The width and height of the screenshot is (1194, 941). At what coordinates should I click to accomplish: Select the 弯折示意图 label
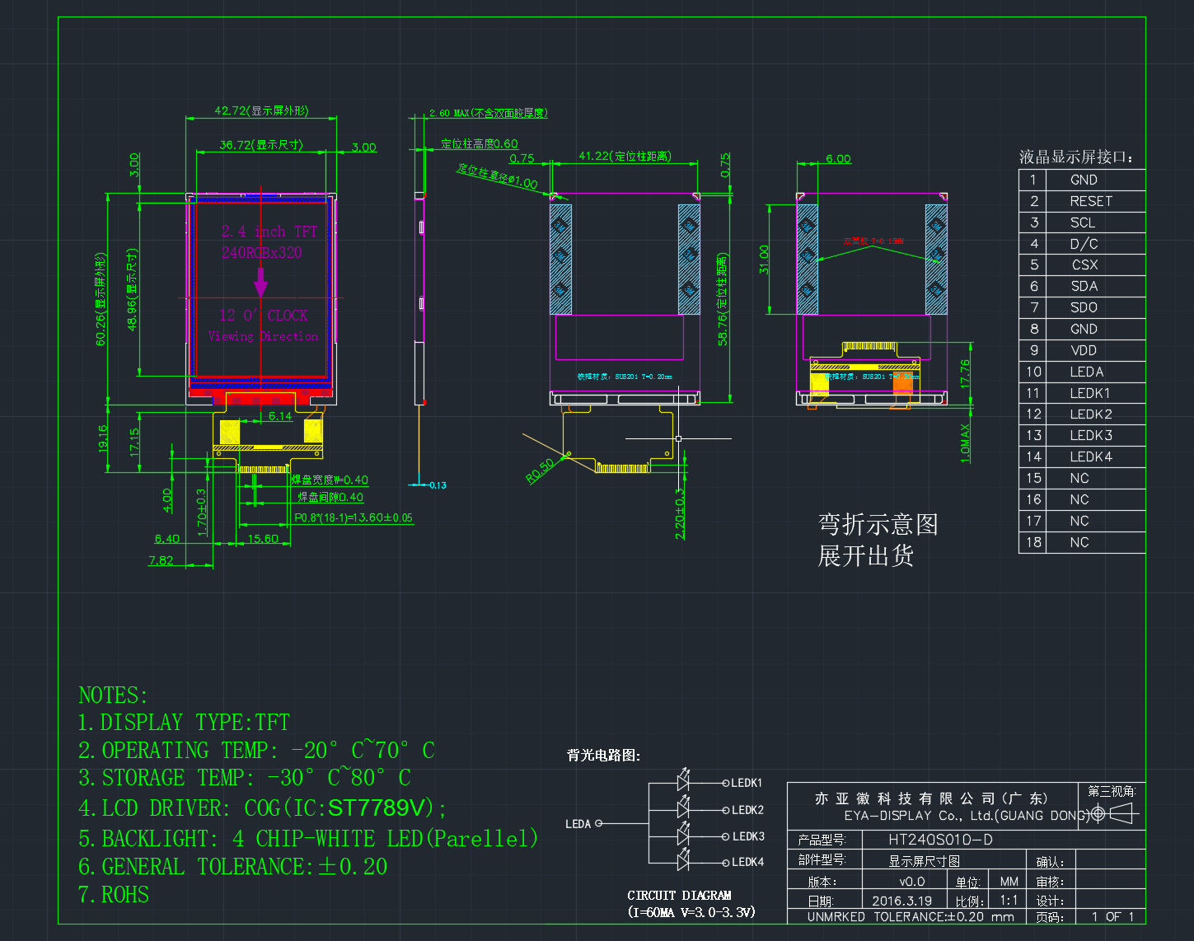coord(878,524)
